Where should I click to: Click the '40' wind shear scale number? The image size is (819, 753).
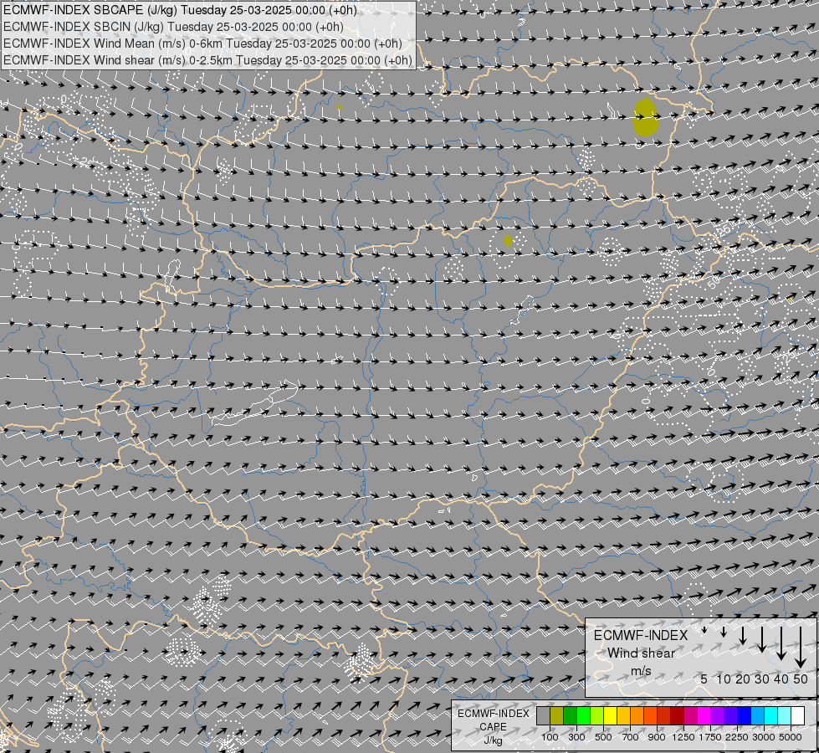781,679
